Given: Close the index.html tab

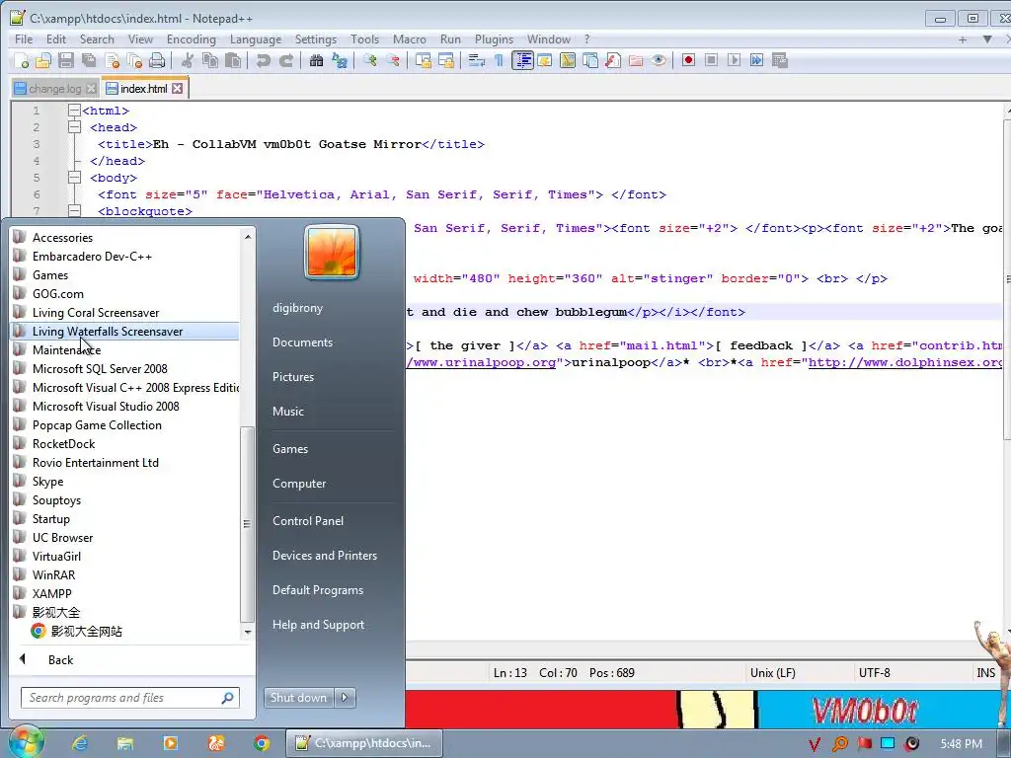Looking at the screenshot, I should (178, 88).
